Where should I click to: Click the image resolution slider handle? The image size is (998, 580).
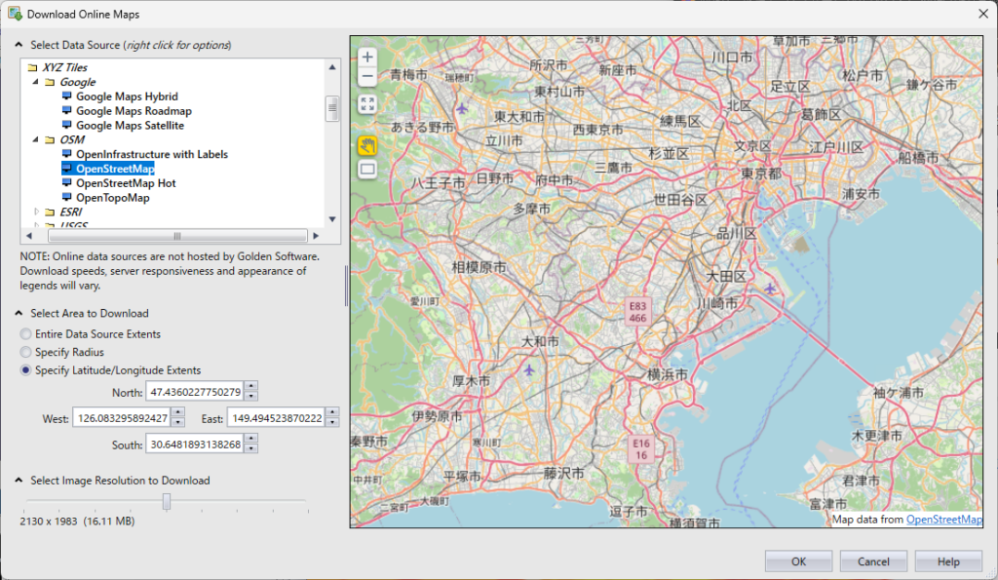pos(167,502)
